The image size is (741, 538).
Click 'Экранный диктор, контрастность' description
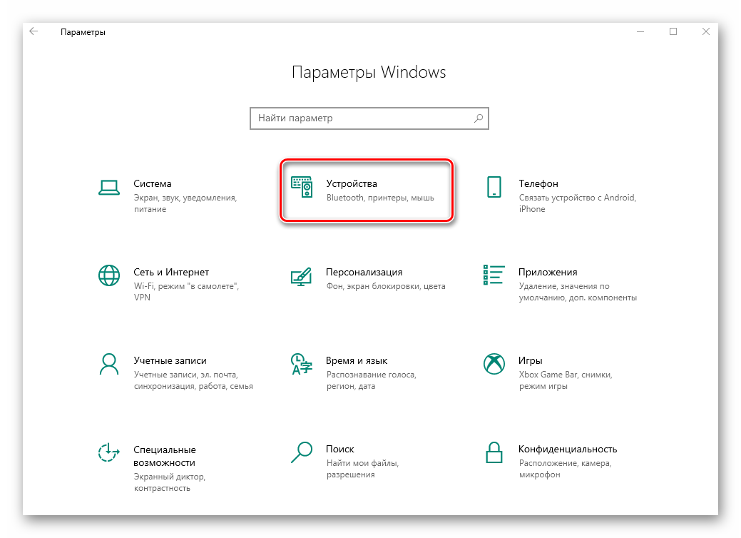coord(169,482)
